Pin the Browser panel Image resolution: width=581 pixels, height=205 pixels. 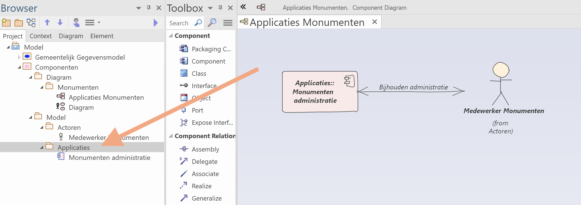149,8
